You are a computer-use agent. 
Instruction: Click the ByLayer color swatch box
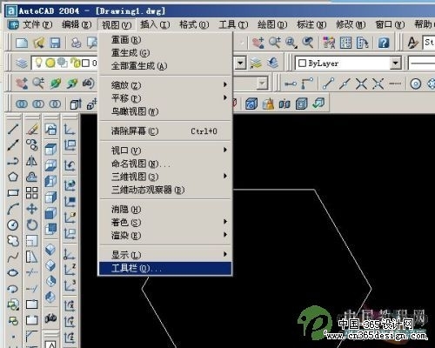[x=303, y=64]
